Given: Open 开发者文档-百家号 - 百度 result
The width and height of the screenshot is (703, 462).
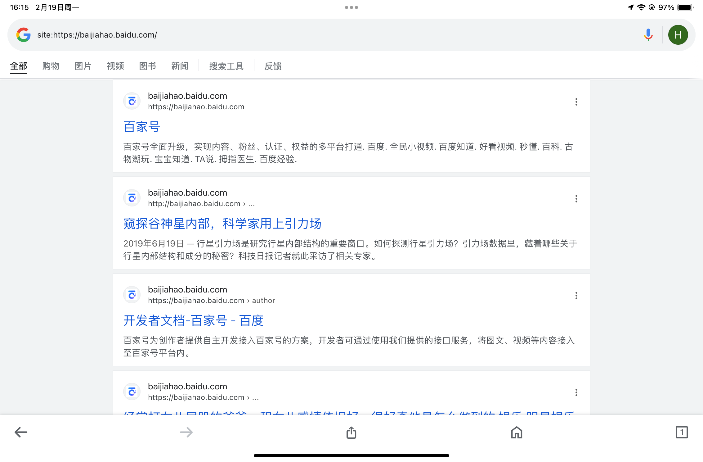Looking at the screenshot, I should point(193,321).
